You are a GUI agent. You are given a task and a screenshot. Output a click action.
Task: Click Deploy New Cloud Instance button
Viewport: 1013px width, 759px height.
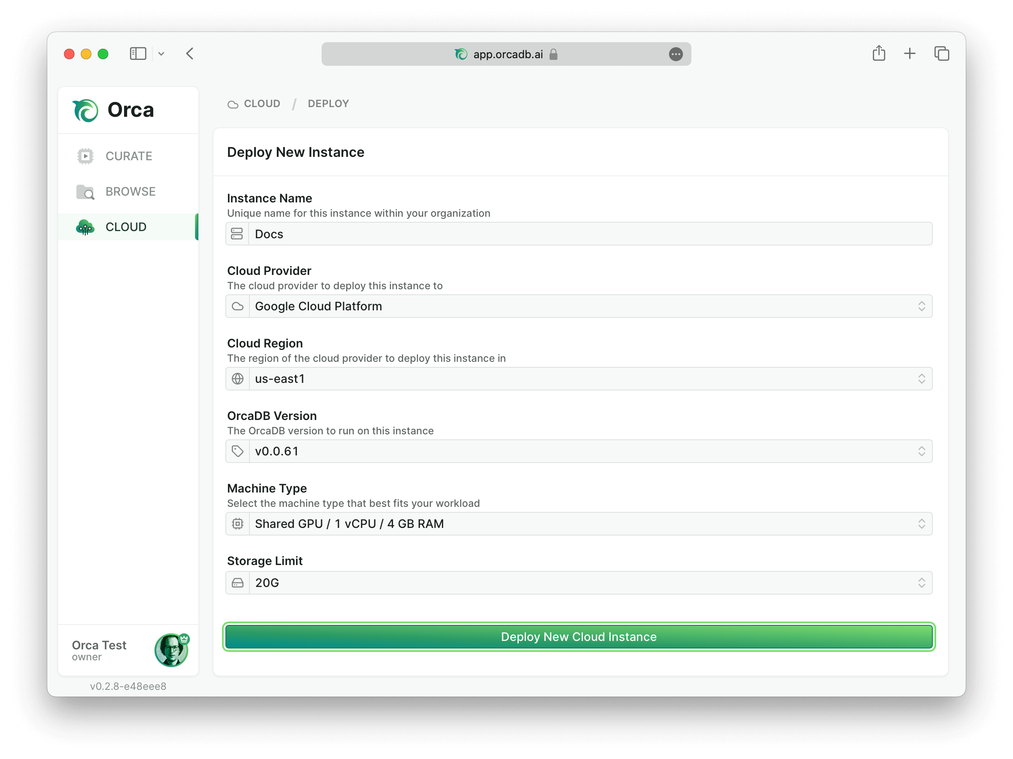click(579, 636)
